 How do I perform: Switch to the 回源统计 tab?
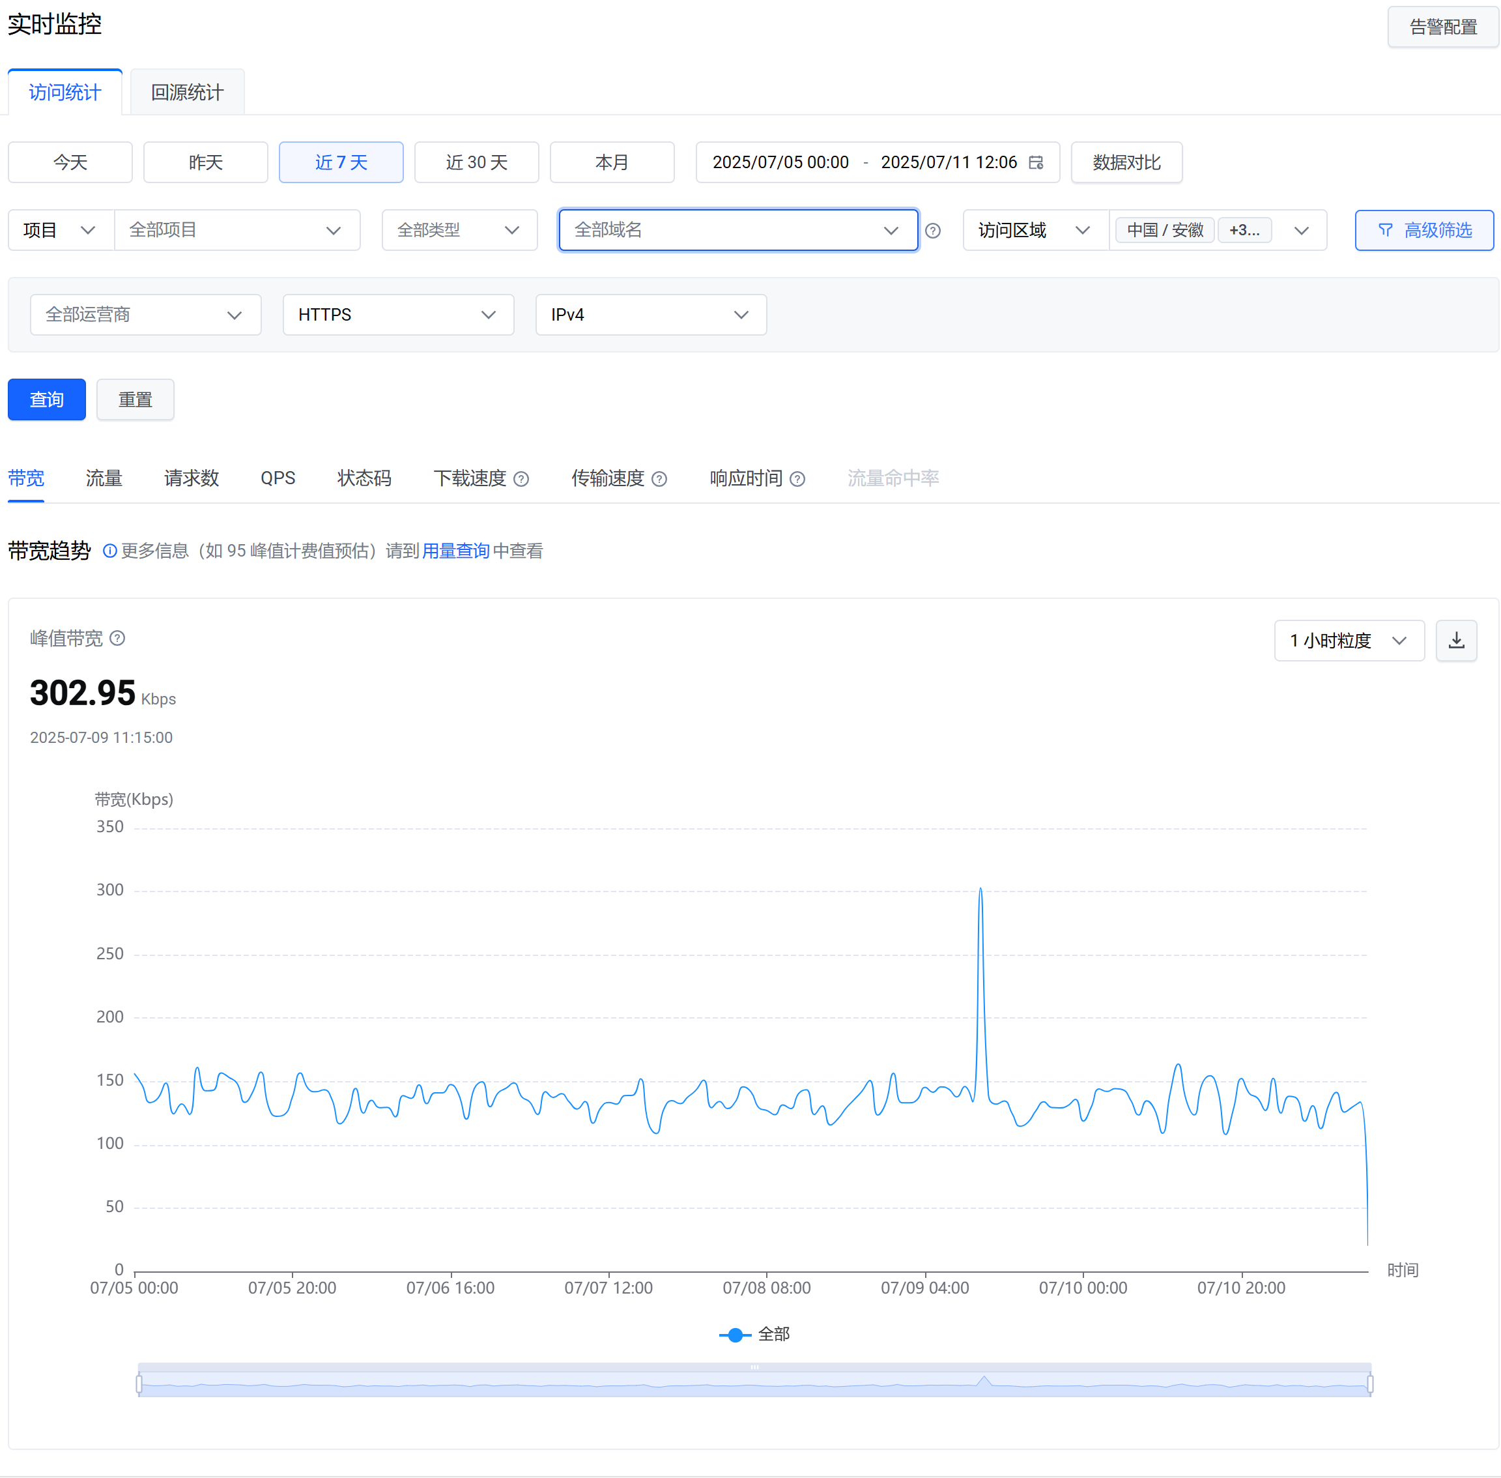pyautogui.click(x=187, y=93)
